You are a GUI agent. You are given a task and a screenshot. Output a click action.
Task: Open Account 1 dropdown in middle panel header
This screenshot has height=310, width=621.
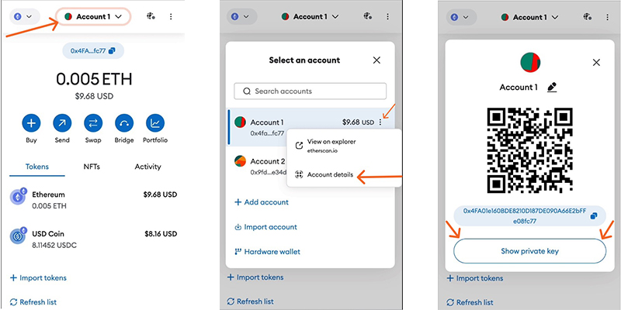point(310,16)
